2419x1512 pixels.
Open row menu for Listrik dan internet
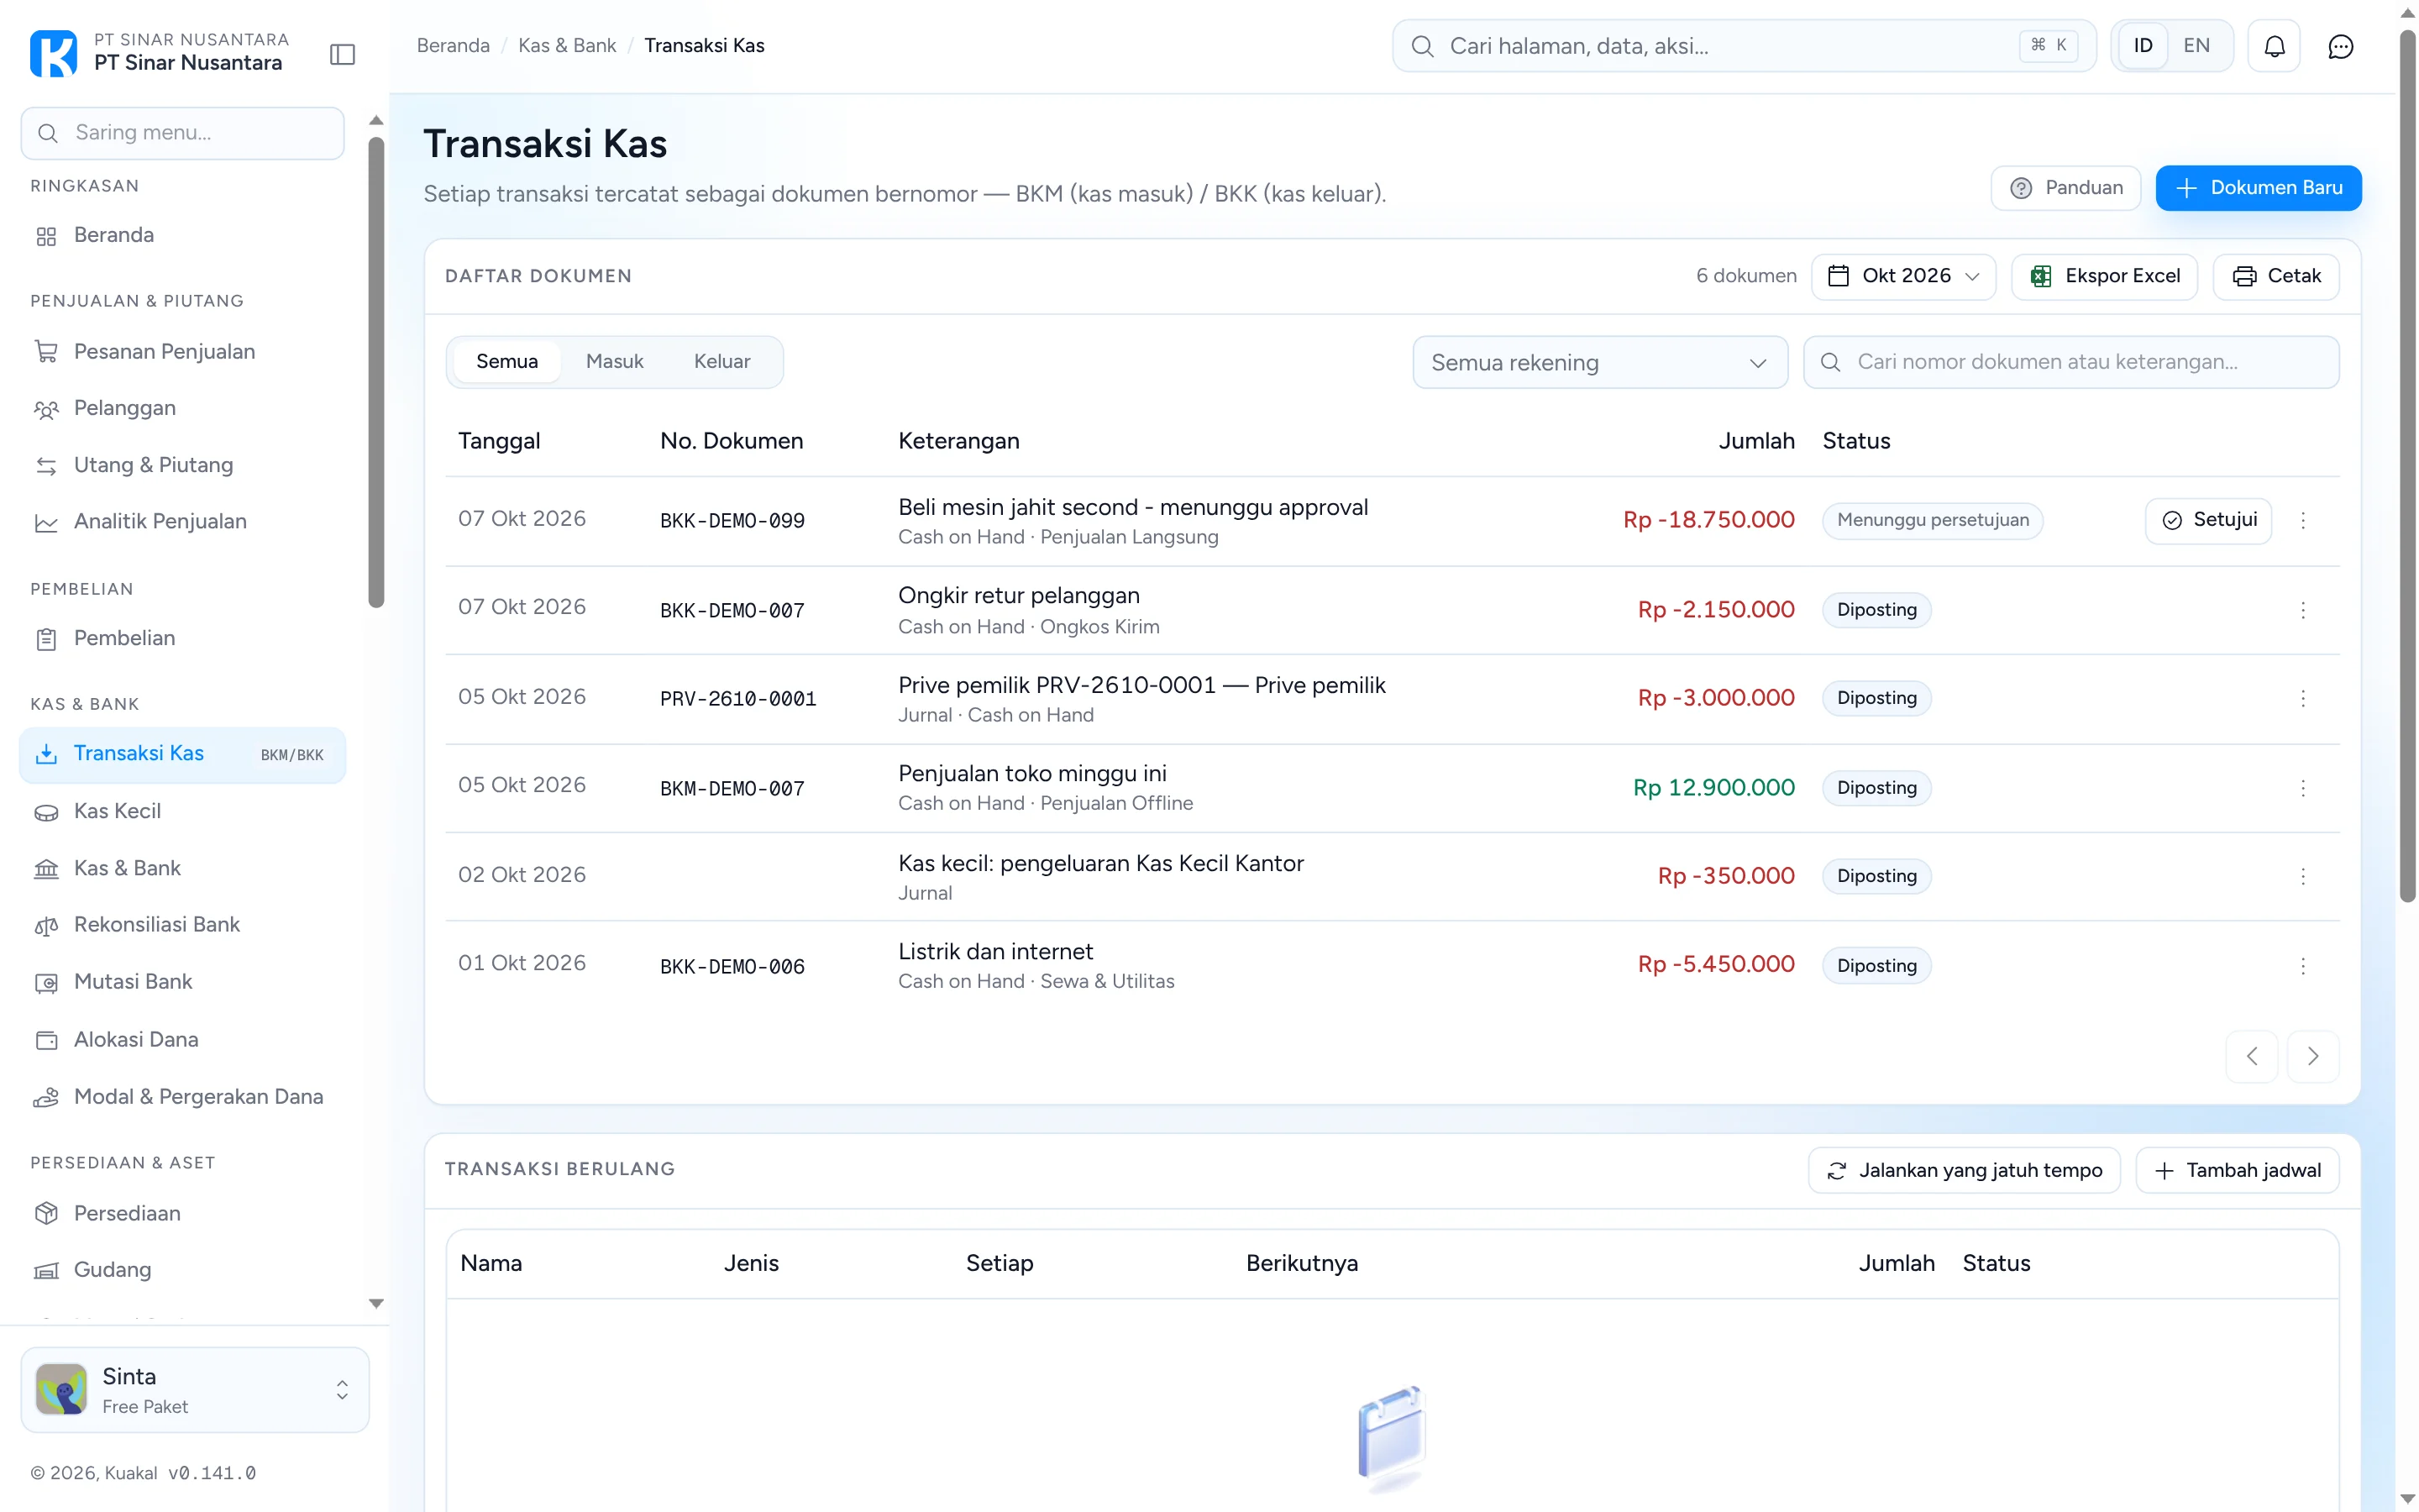[x=2303, y=966]
